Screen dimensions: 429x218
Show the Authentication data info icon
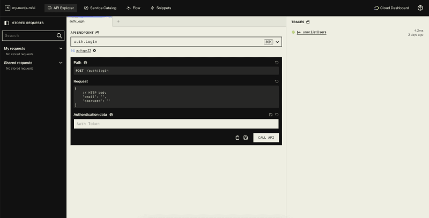pyautogui.click(x=111, y=115)
